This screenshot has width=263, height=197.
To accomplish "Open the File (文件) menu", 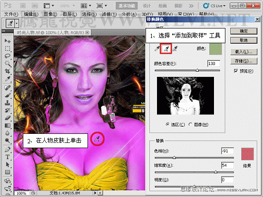I will coord(11,14).
